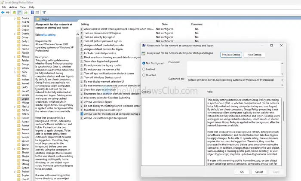Click the policy icon beside dialog setting title
301x181 pixels.
pos(143,53)
